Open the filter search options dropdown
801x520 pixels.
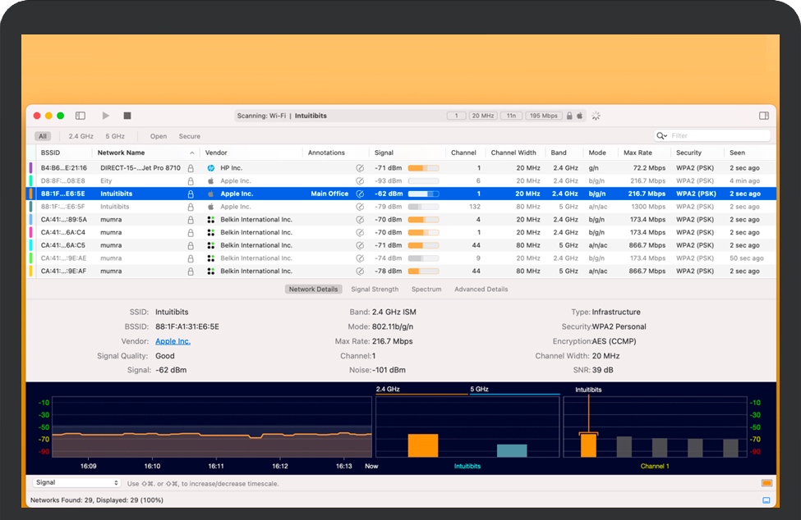pyautogui.click(x=661, y=136)
